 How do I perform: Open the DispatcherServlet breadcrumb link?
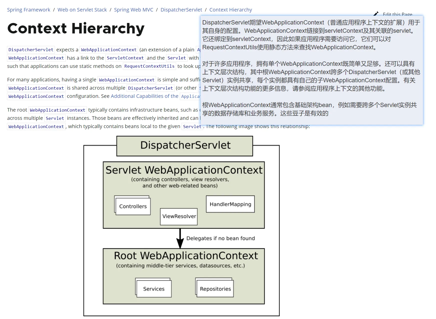tap(181, 10)
